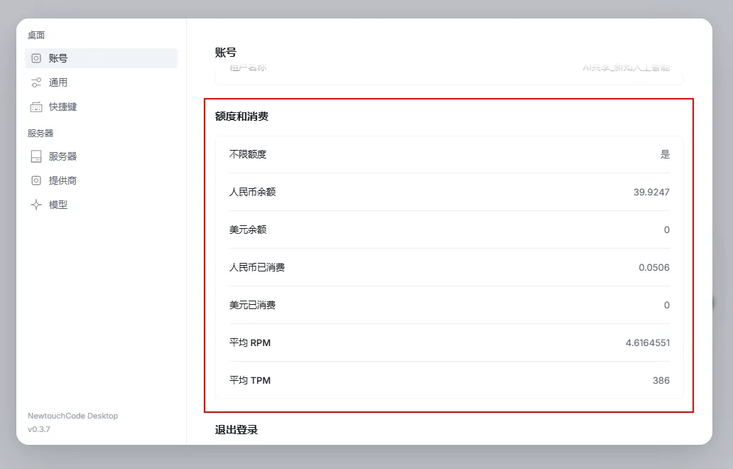This screenshot has width=733, height=469.
Task: Select the 模型 models page
Action: point(102,205)
